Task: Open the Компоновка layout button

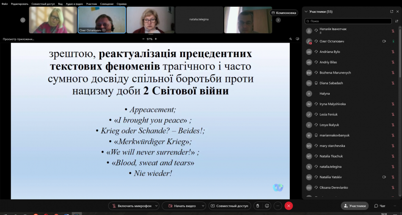Action: click(x=284, y=13)
